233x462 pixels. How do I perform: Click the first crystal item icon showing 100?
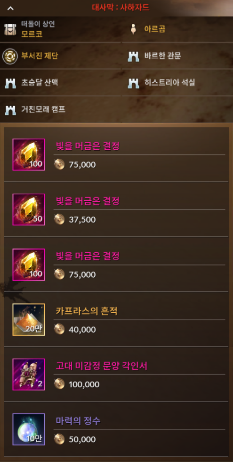pyautogui.click(x=28, y=154)
